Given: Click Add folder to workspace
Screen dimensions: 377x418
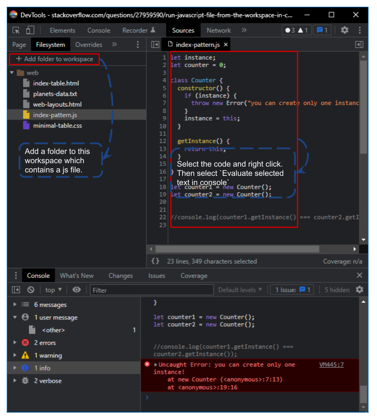Looking at the screenshot, I should coord(55,59).
